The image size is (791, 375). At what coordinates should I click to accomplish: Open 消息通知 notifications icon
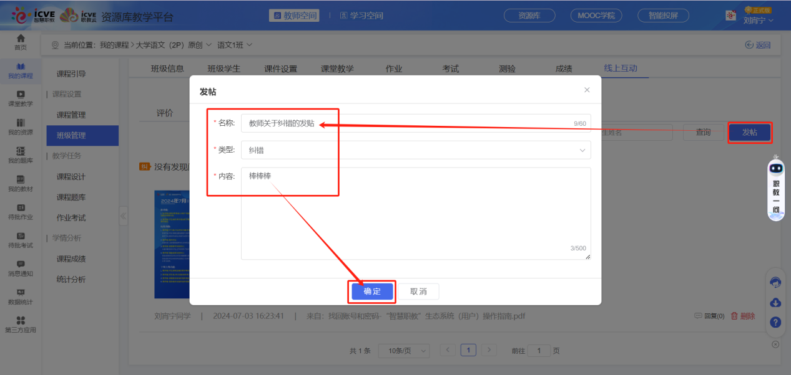(20, 268)
